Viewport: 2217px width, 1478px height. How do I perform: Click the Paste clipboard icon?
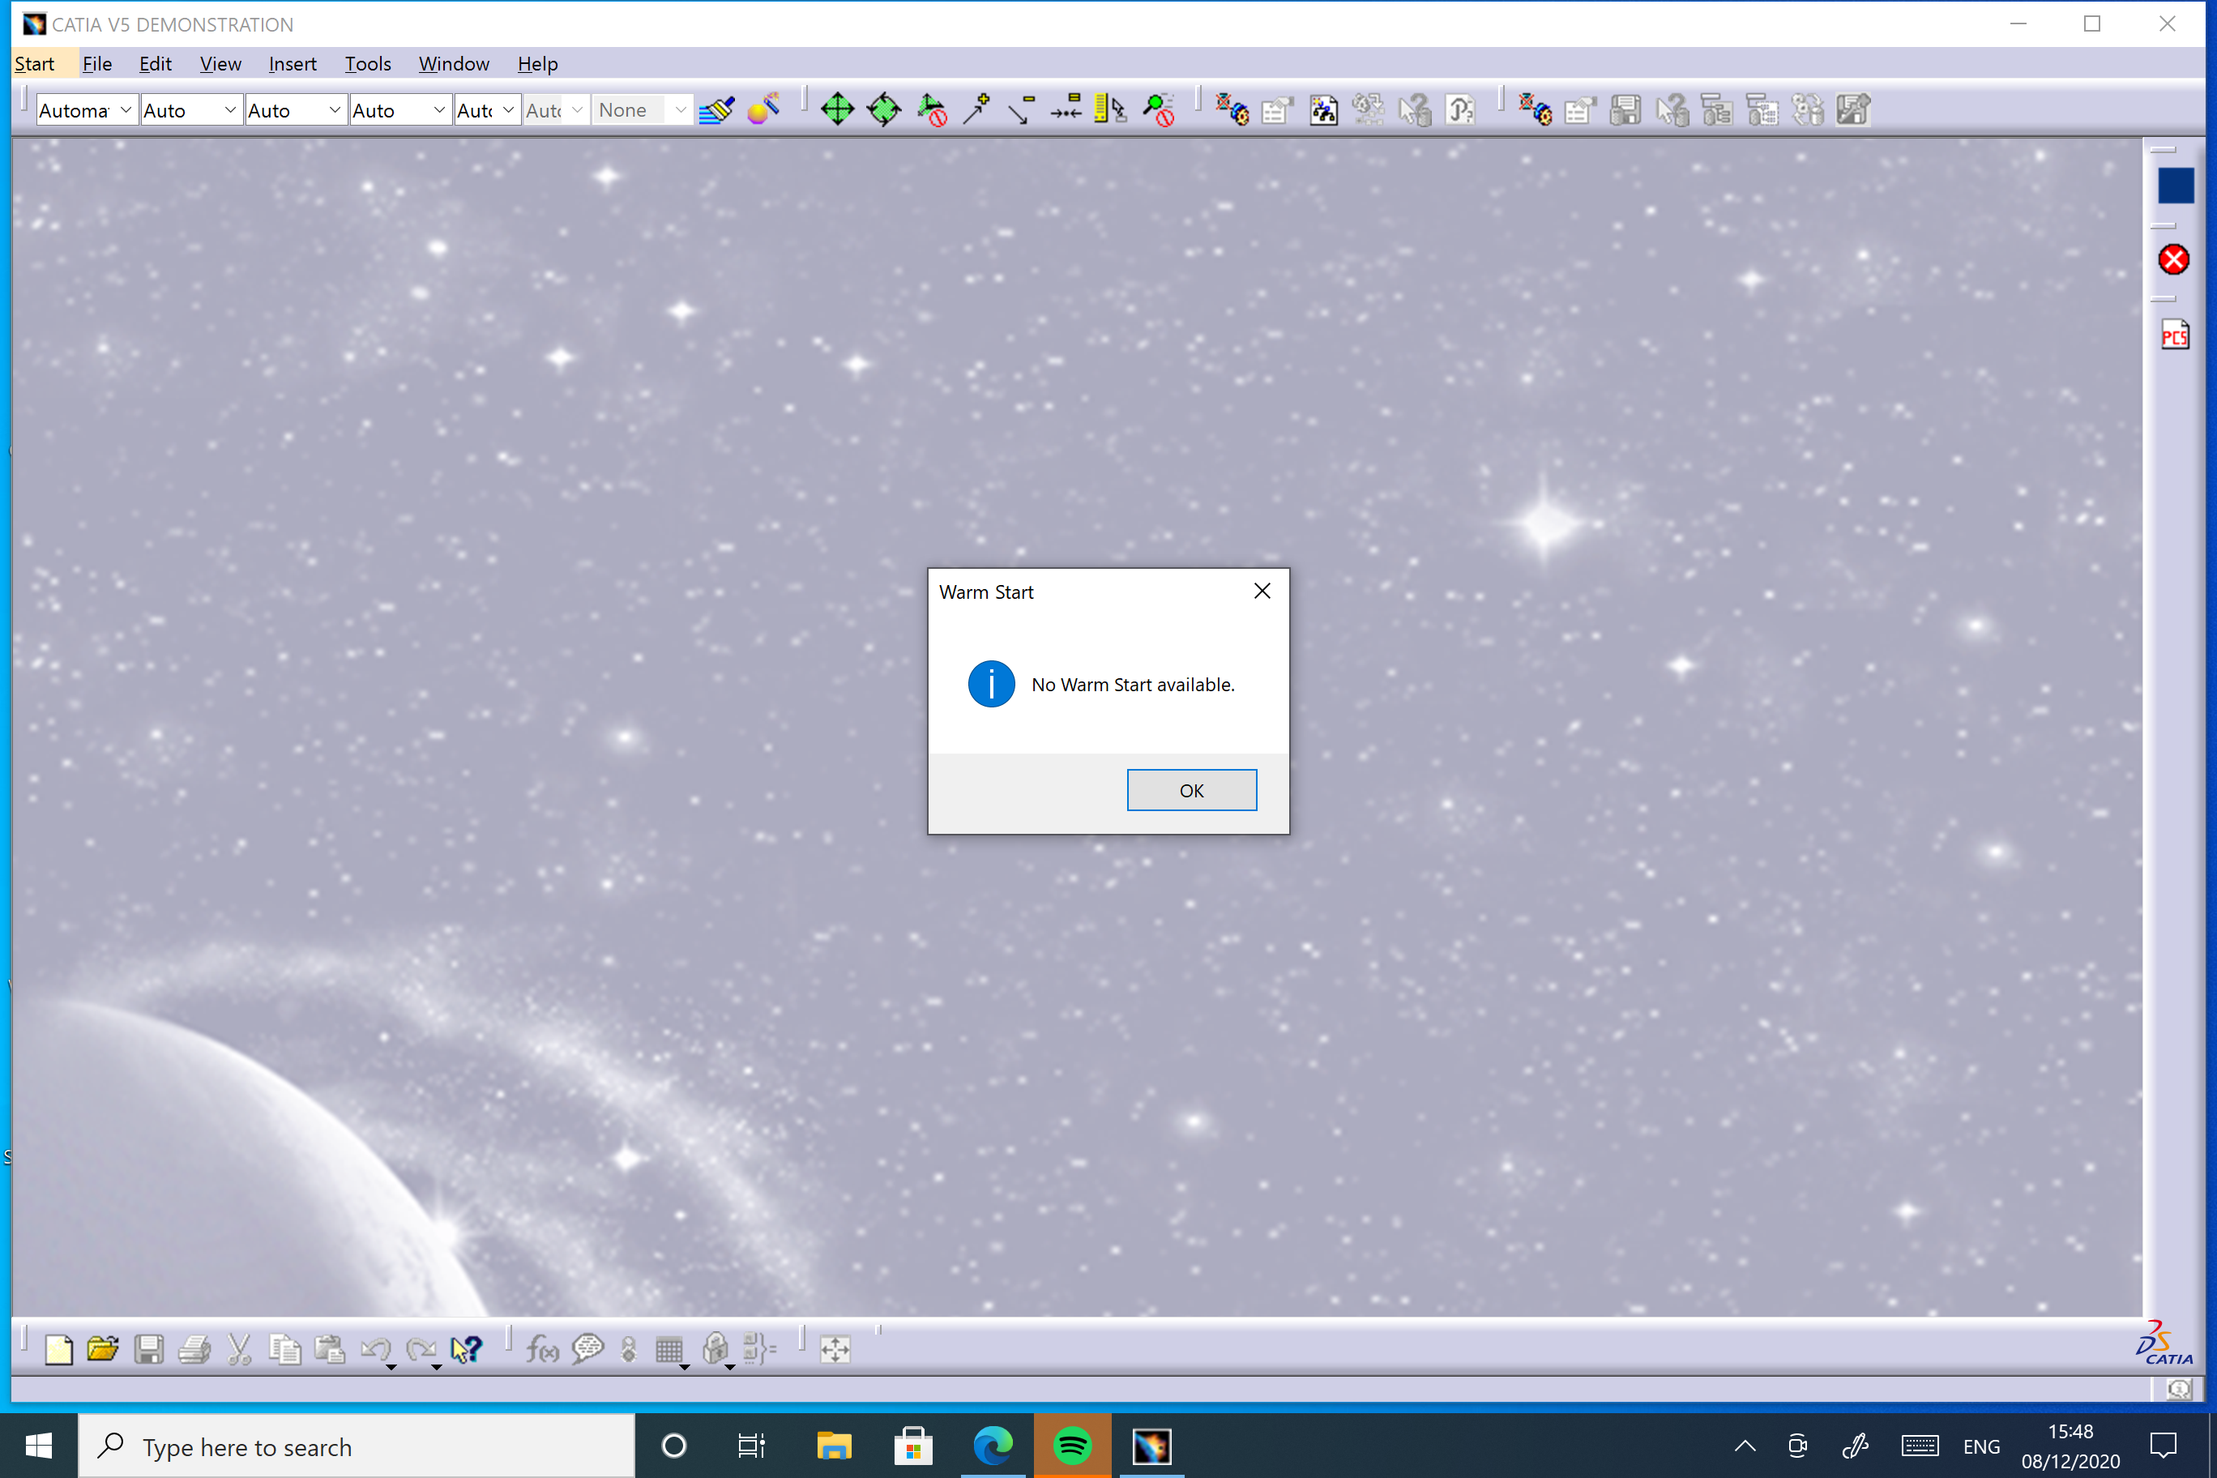click(x=330, y=1350)
